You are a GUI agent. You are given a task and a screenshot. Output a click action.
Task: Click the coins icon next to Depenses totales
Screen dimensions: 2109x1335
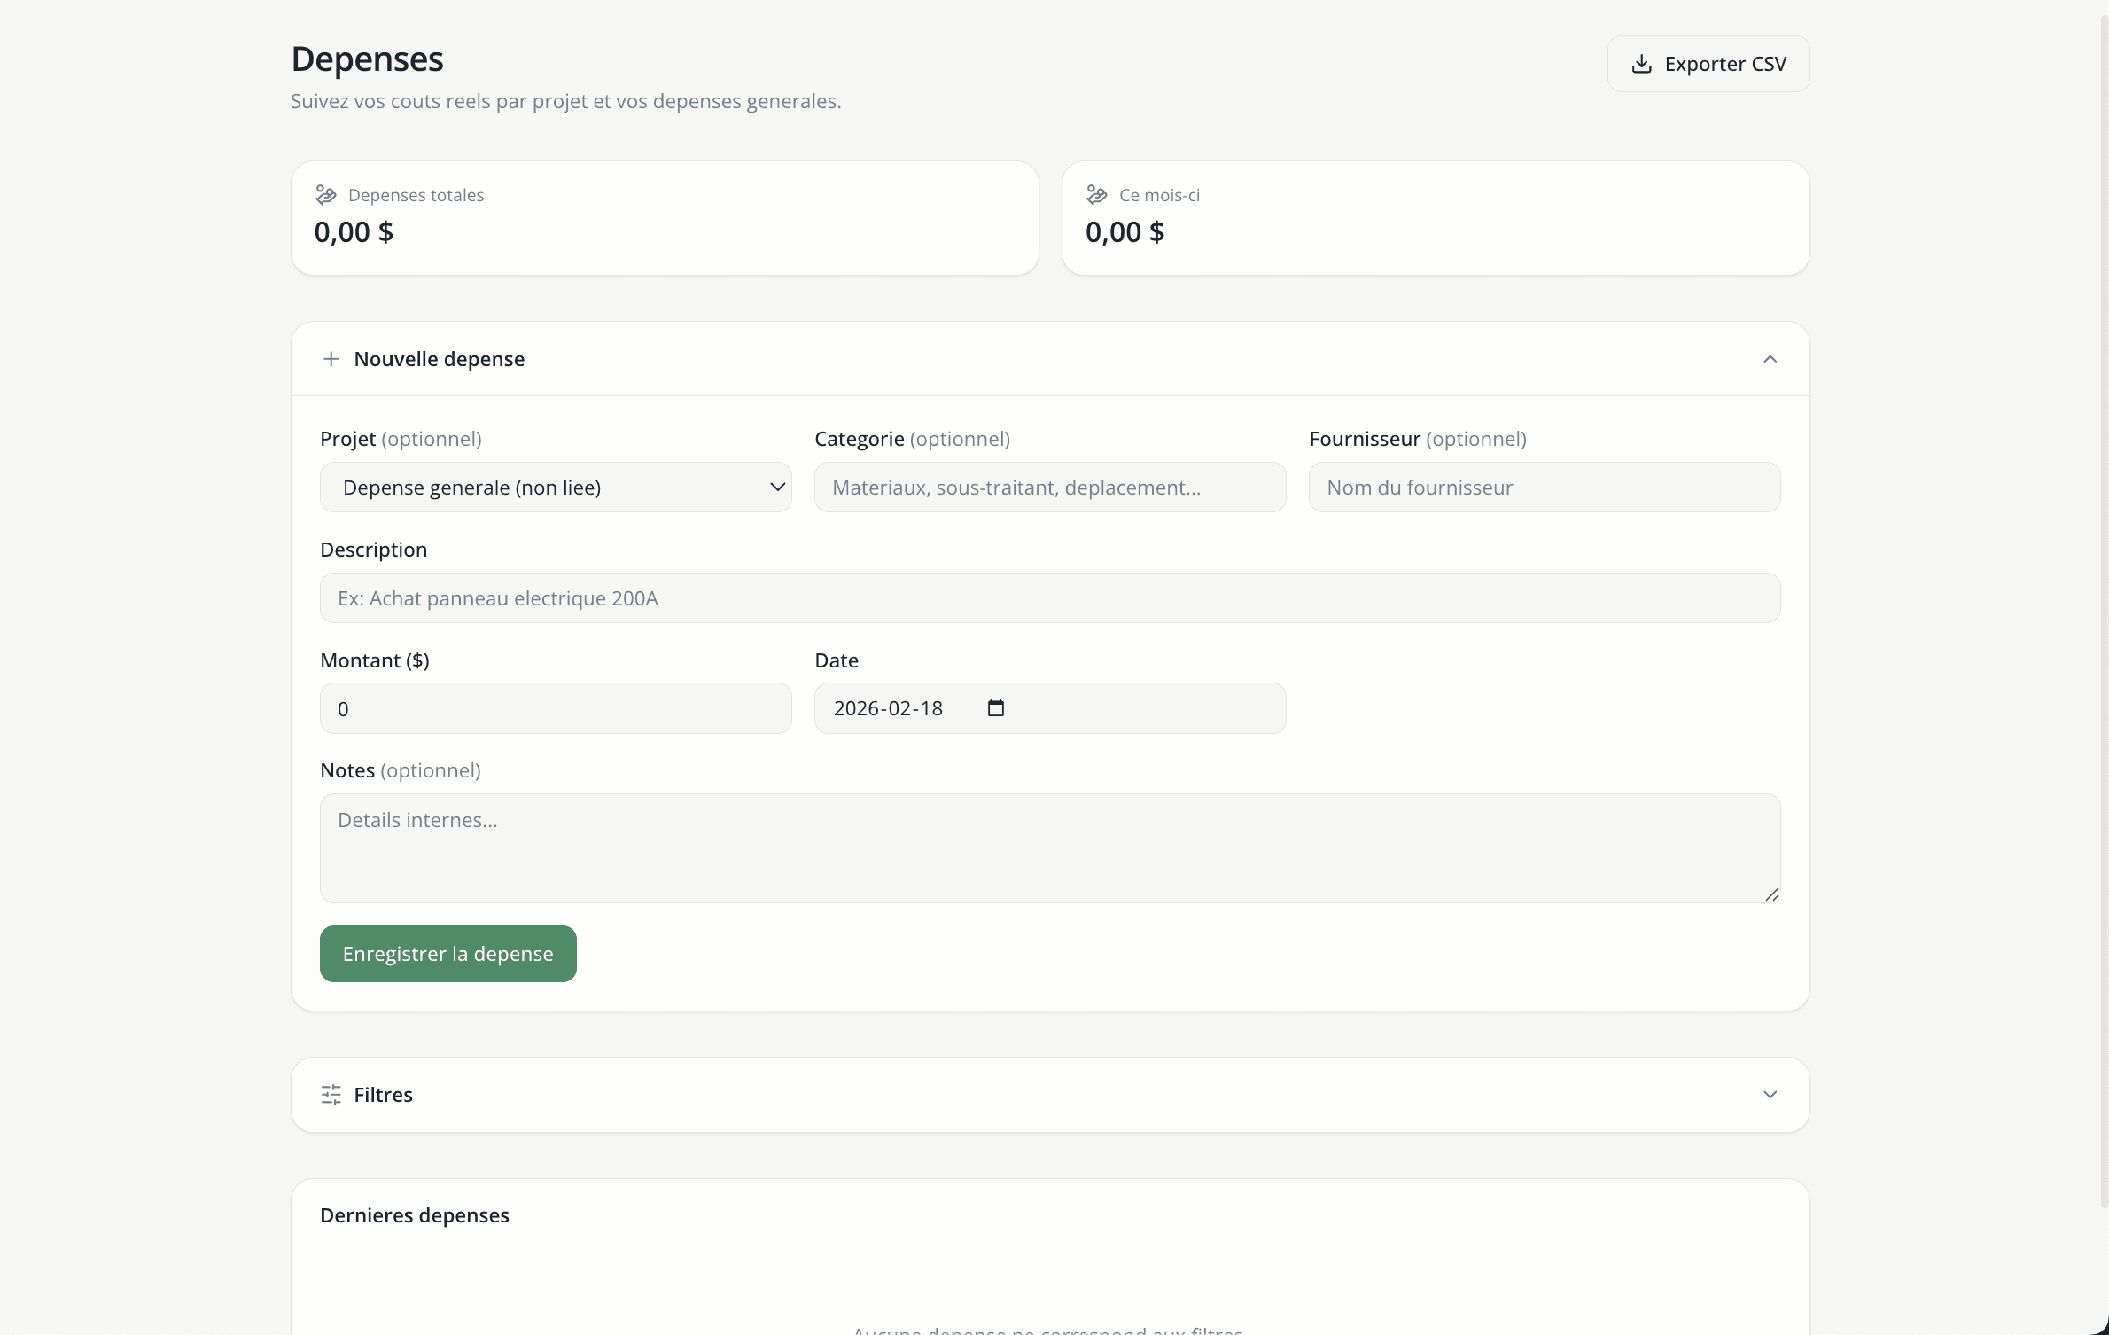click(x=326, y=195)
